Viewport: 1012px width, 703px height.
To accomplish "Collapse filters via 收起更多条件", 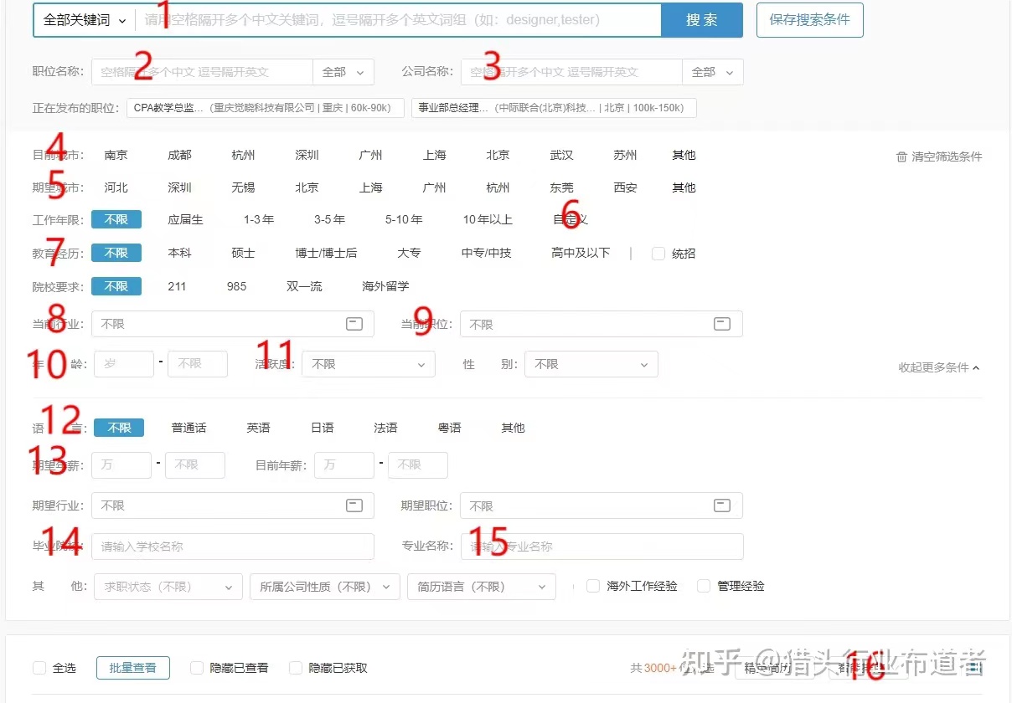I will tap(938, 367).
